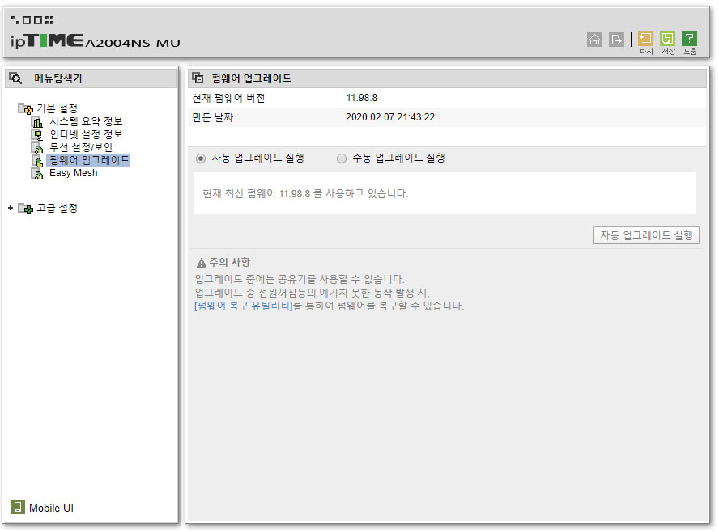Open the 펌웨어 복구 유틸리티 link
719x532 pixels.
point(244,306)
